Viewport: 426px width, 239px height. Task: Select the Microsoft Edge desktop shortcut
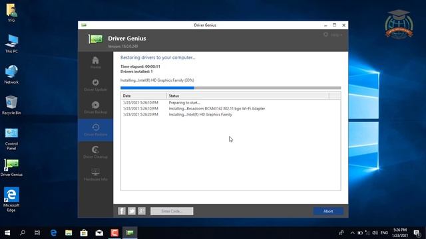coord(11,199)
